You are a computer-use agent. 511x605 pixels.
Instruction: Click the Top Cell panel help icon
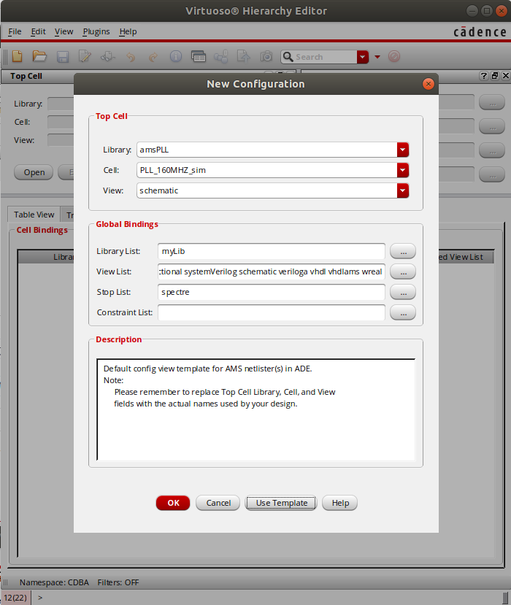[x=483, y=76]
